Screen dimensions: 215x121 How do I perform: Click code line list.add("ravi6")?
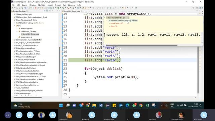102,60
